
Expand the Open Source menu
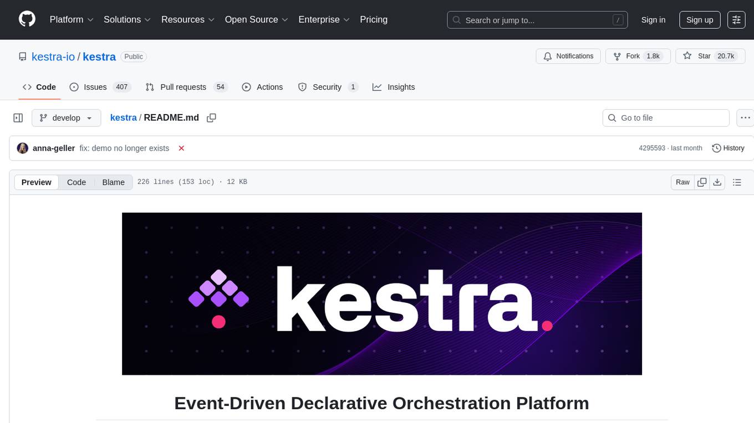[257, 19]
